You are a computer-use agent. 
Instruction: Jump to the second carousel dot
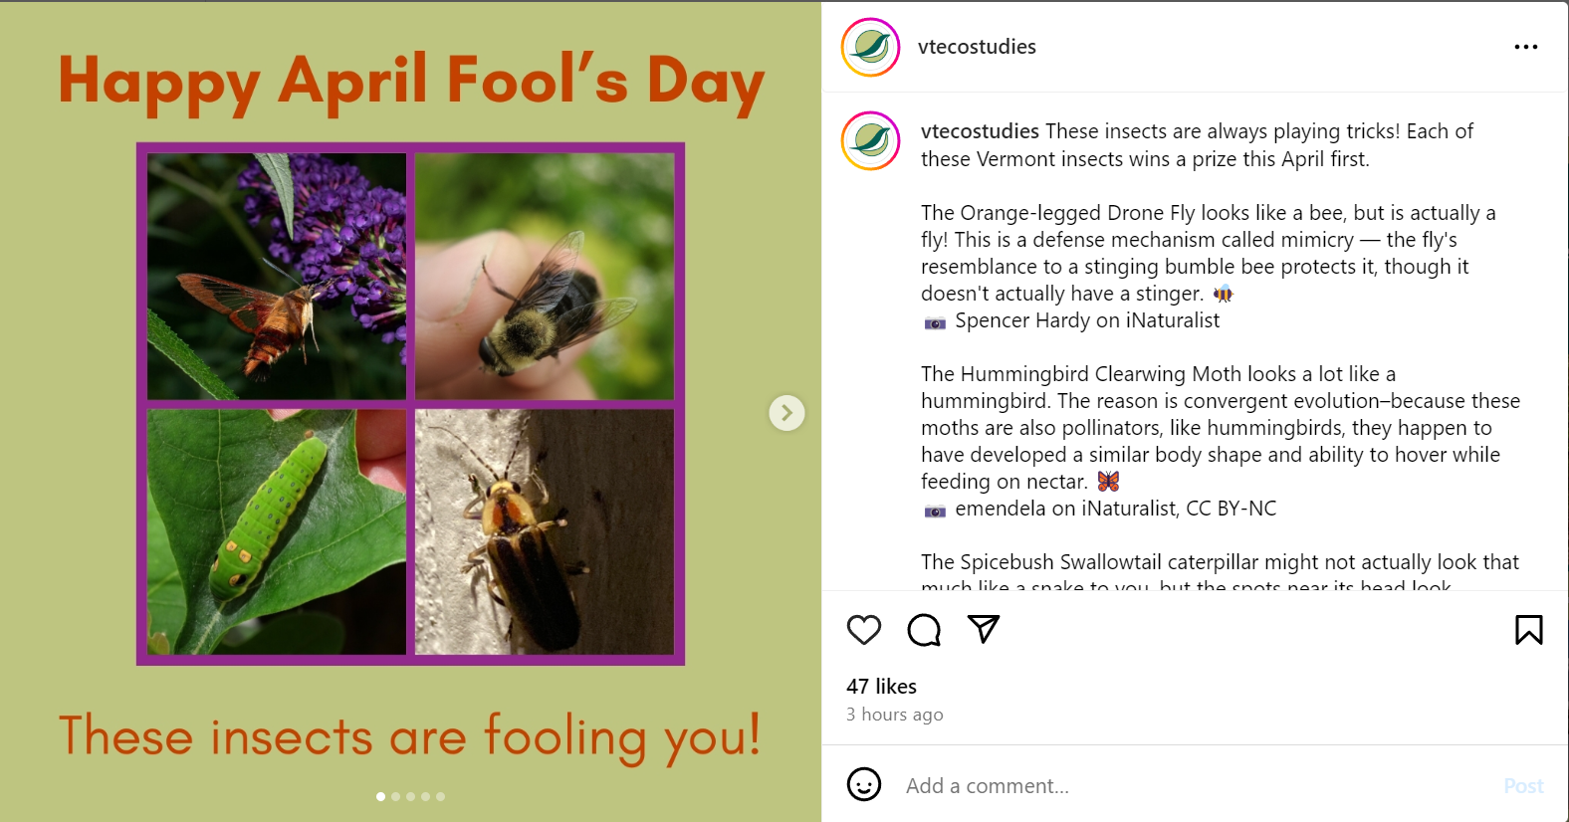click(396, 796)
